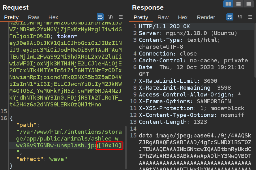Screen dimensions: 256x170
Task: Switch Response view to Hex tab
Action: 183,17
